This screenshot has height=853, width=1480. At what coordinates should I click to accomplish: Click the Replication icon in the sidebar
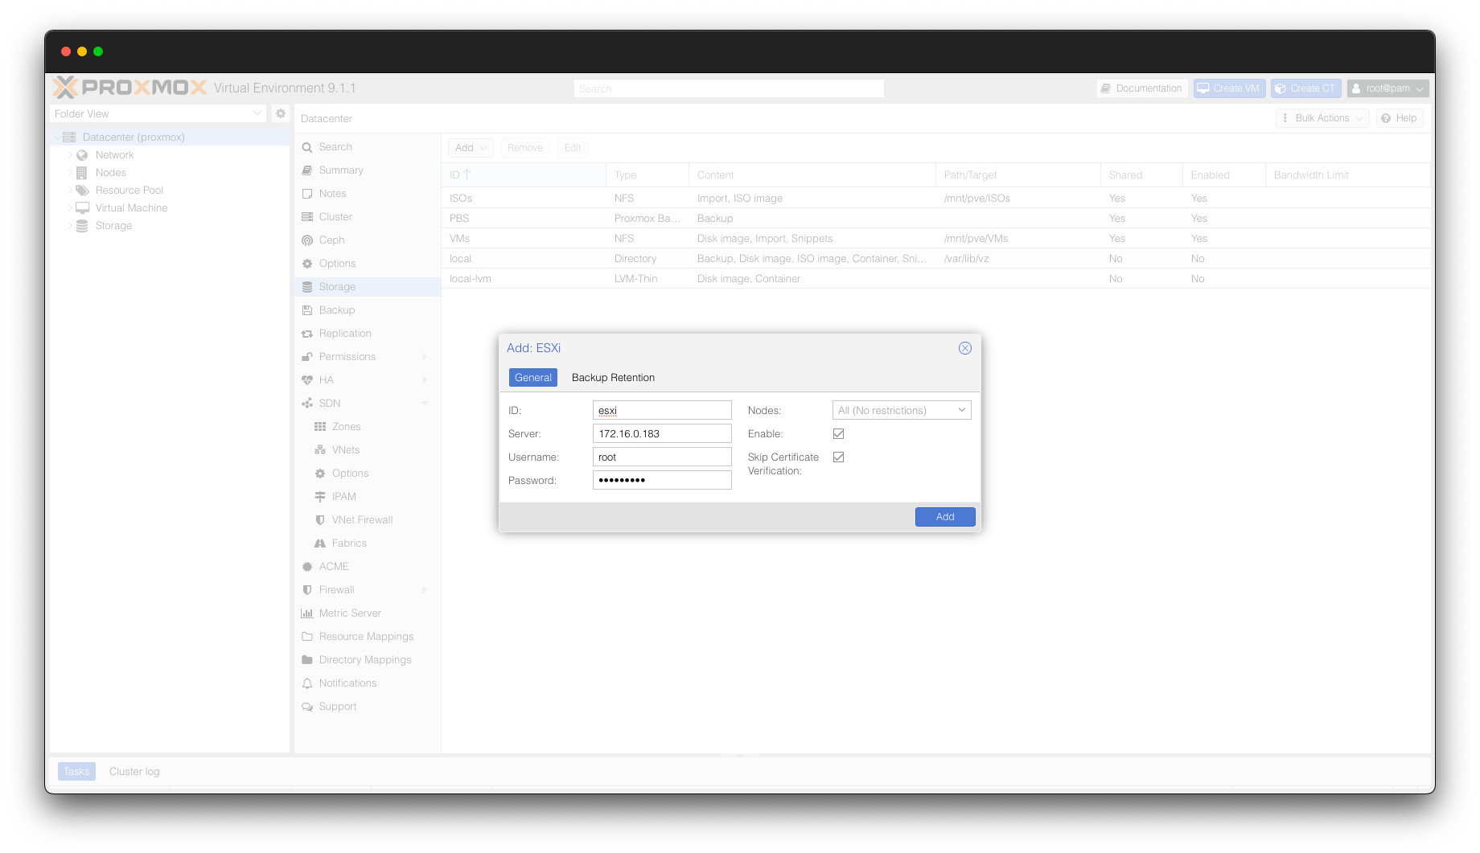[x=307, y=334]
